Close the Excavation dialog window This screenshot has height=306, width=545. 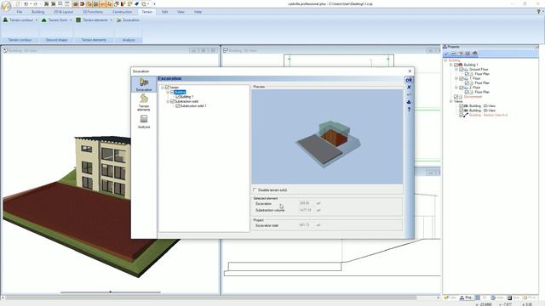(410, 71)
